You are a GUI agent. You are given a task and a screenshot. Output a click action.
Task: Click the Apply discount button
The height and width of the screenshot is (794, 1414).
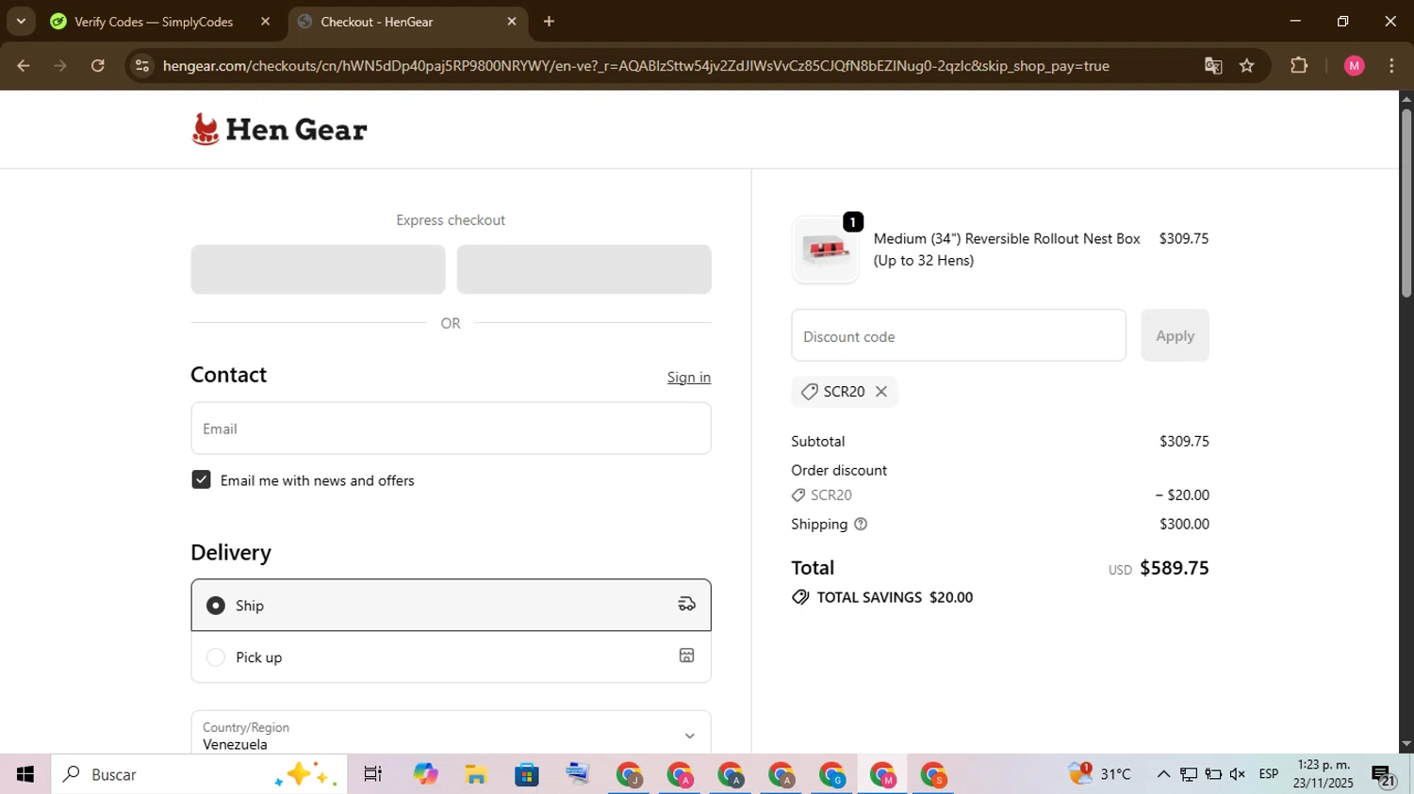point(1175,336)
